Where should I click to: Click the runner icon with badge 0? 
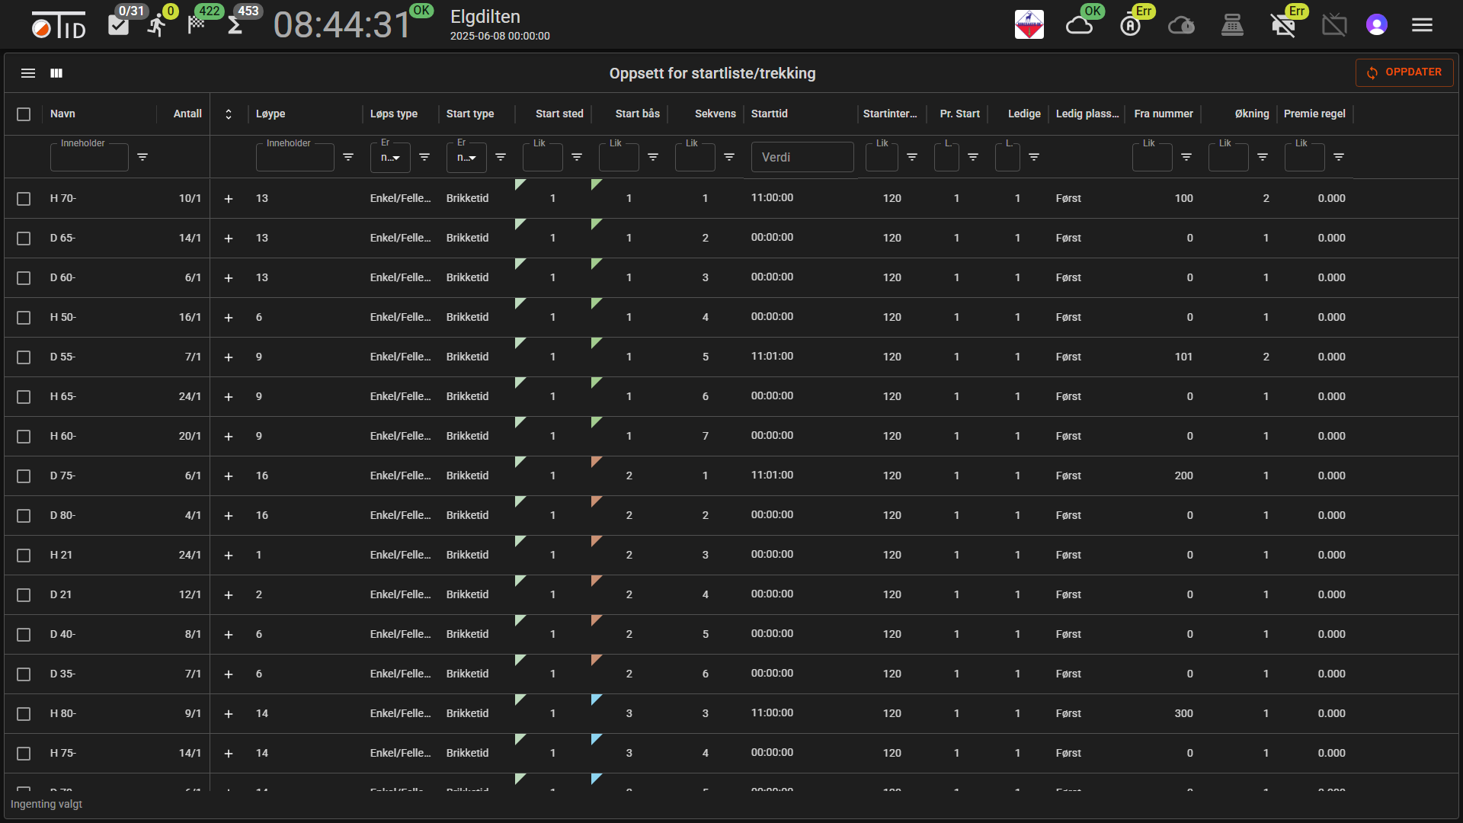[157, 25]
